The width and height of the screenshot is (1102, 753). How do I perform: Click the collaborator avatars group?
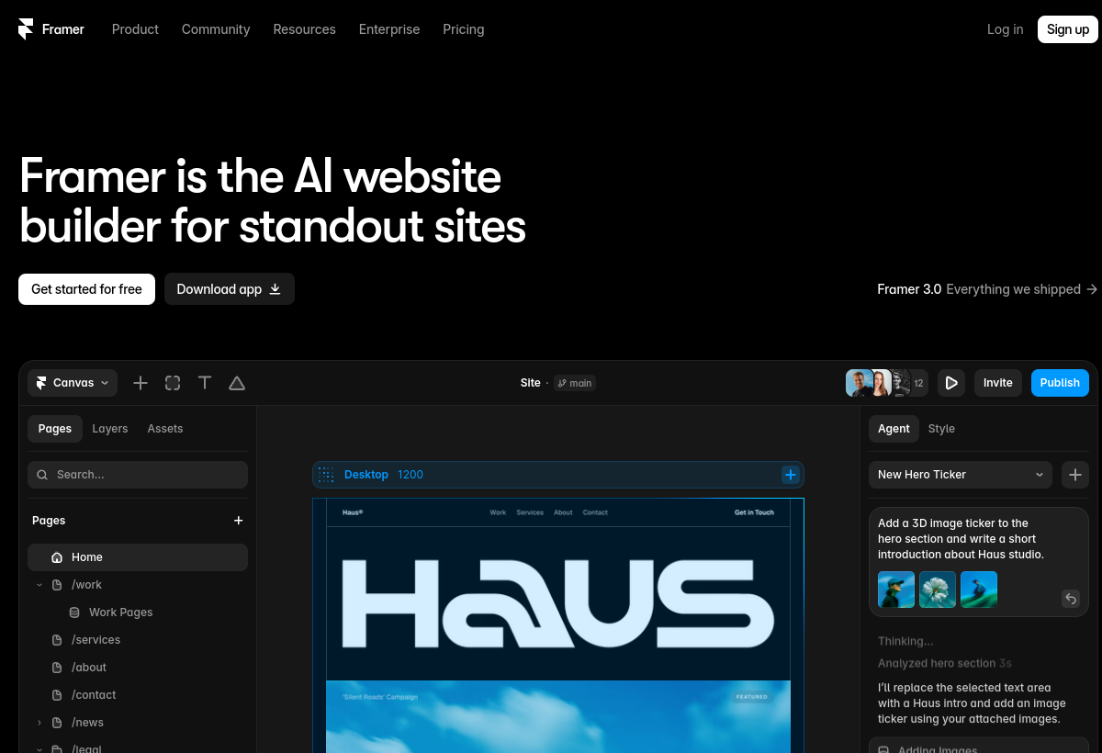pos(886,383)
